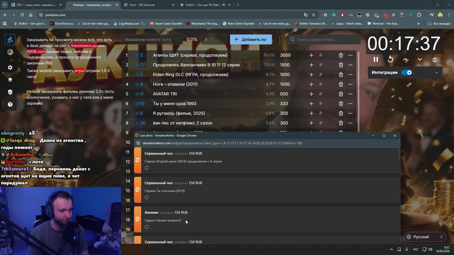Focus the new lot name field
This screenshot has width=454, height=255.
click(153, 40)
